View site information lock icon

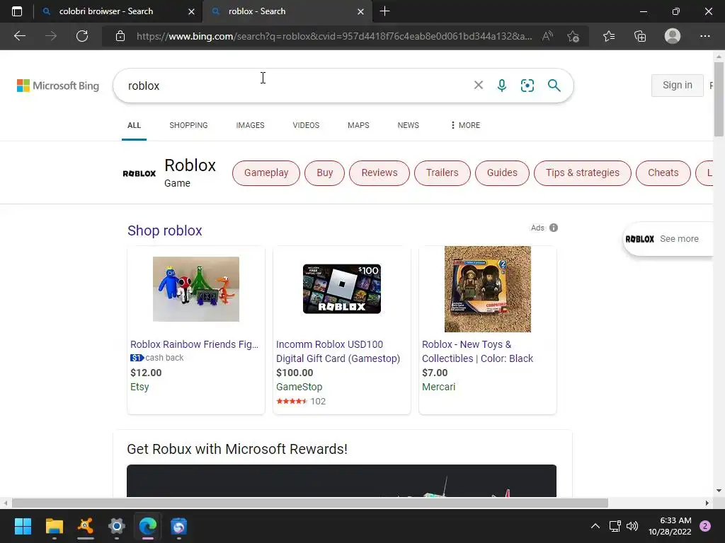pyautogui.click(x=120, y=36)
